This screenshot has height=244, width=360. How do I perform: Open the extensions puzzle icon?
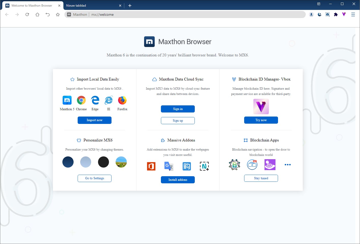pyautogui.click(x=336, y=14)
